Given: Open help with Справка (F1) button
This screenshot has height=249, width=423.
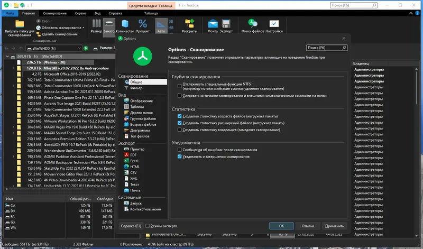Looking at the screenshot, I should 131,226.
